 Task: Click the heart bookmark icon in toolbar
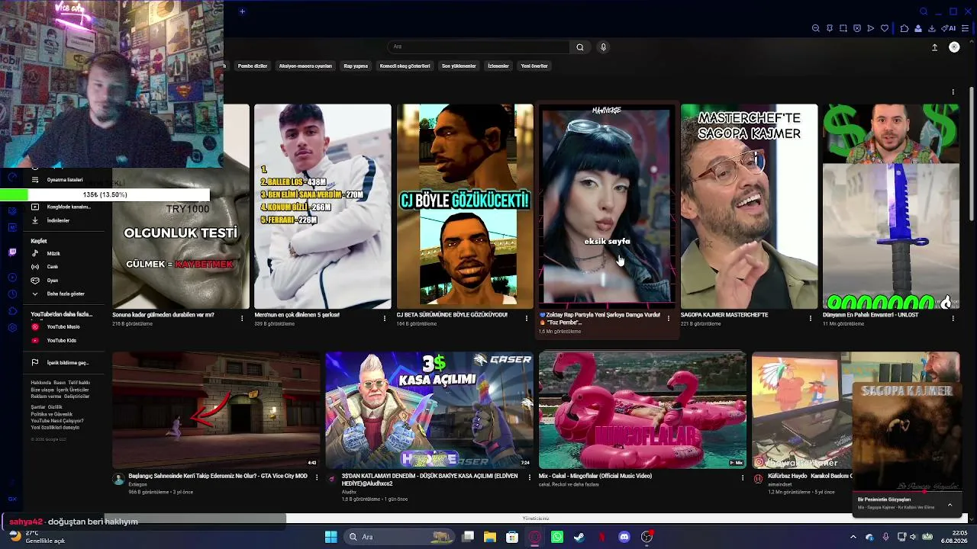[885, 28]
